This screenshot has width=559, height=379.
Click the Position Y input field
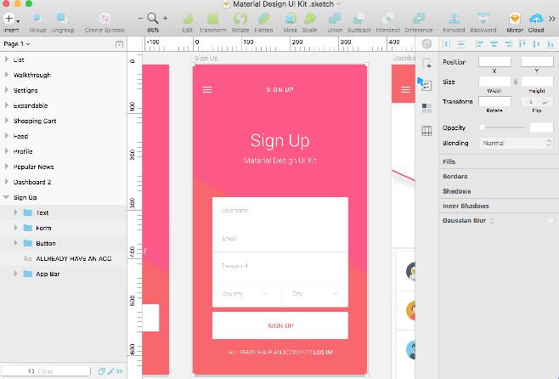(537, 62)
